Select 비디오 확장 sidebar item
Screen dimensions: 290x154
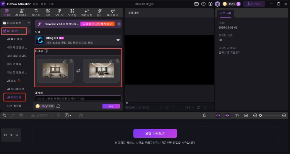coord(14,64)
